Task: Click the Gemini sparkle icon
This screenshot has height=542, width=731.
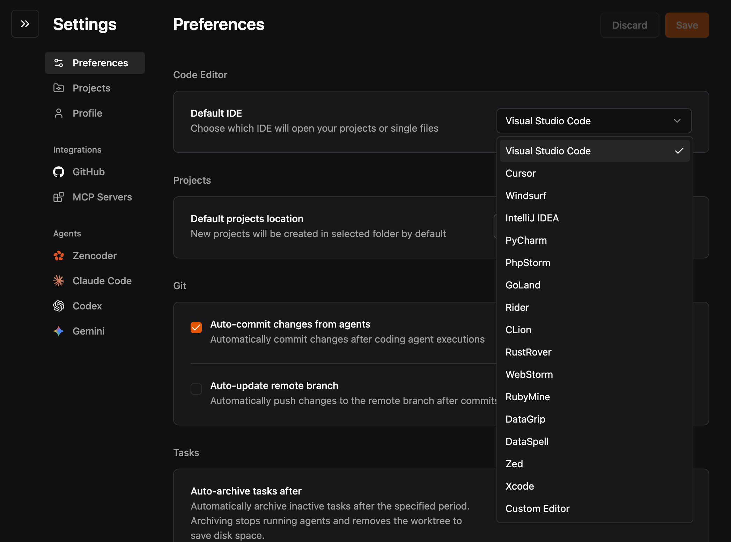Action: [x=59, y=331]
